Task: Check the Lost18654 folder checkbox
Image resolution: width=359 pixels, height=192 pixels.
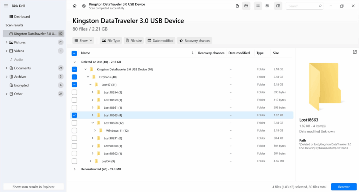Action: point(74,92)
